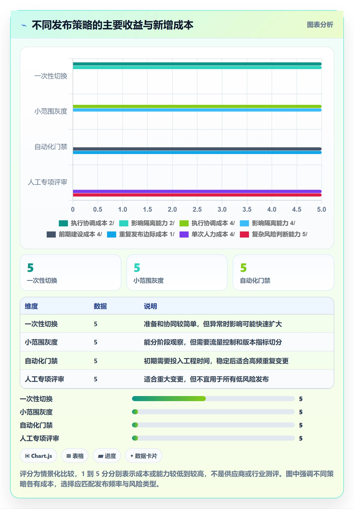The width and height of the screenshot is (354, 509).
Task: Toggle the green 执行协调成本 4/ legend label
Action: pyautogui.click(x=213, y=223)
